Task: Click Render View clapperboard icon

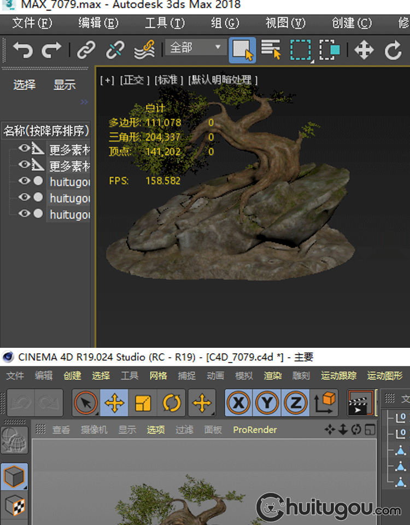Action: point(360,402)
